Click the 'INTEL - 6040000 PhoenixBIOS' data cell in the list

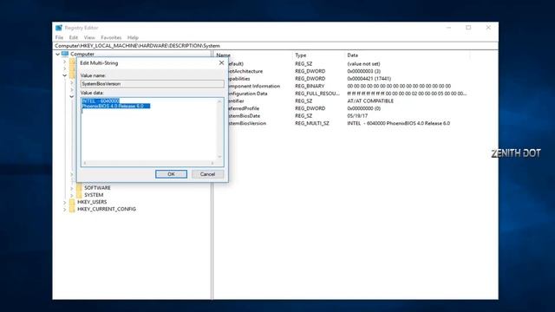(399, 123)
